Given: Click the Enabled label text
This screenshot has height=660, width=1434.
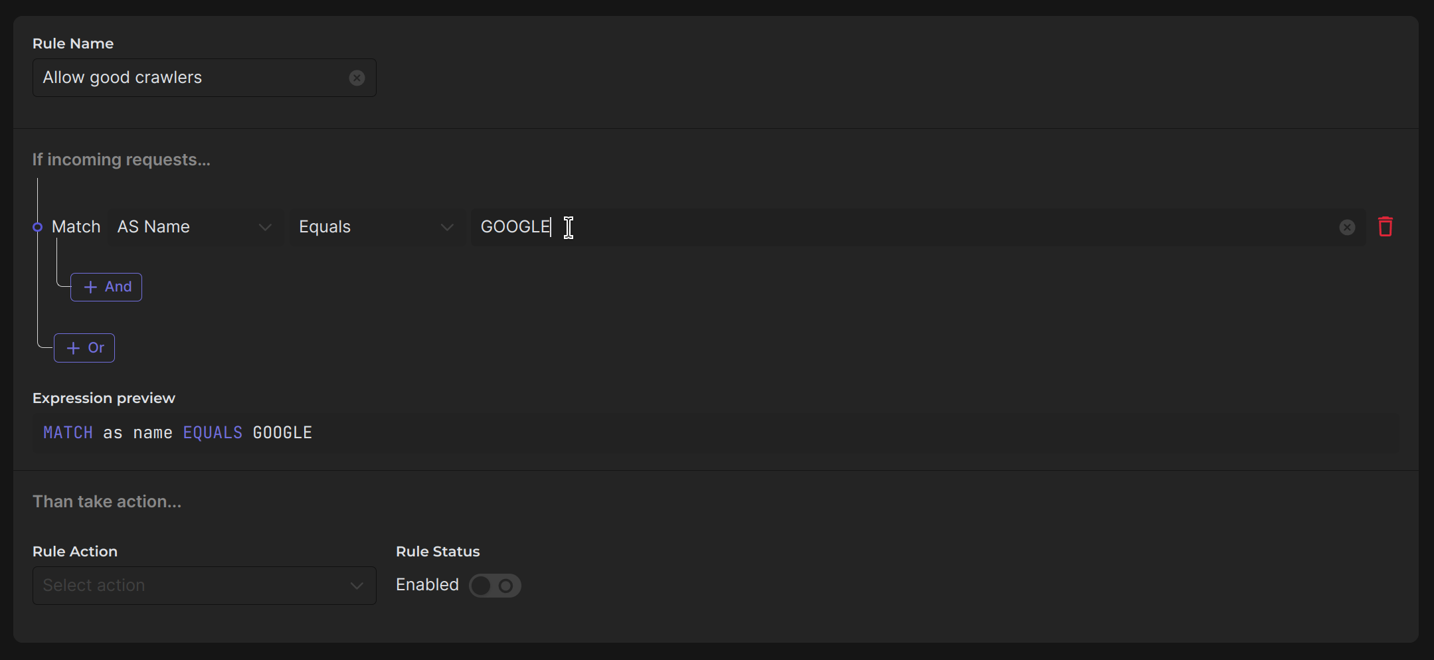Looking at the screenshot, I should [x=427, y=585].
